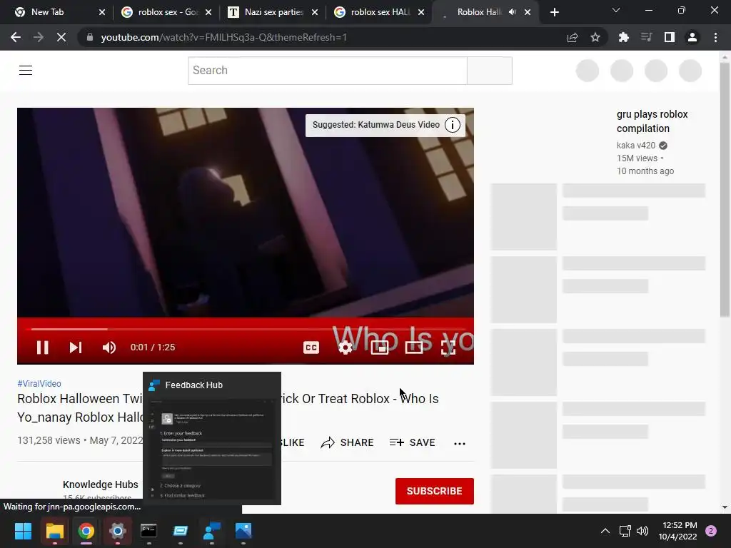Seek within the red video progress bar
Viewport: 731px width, 548px height.
click(x=246, y=329)
